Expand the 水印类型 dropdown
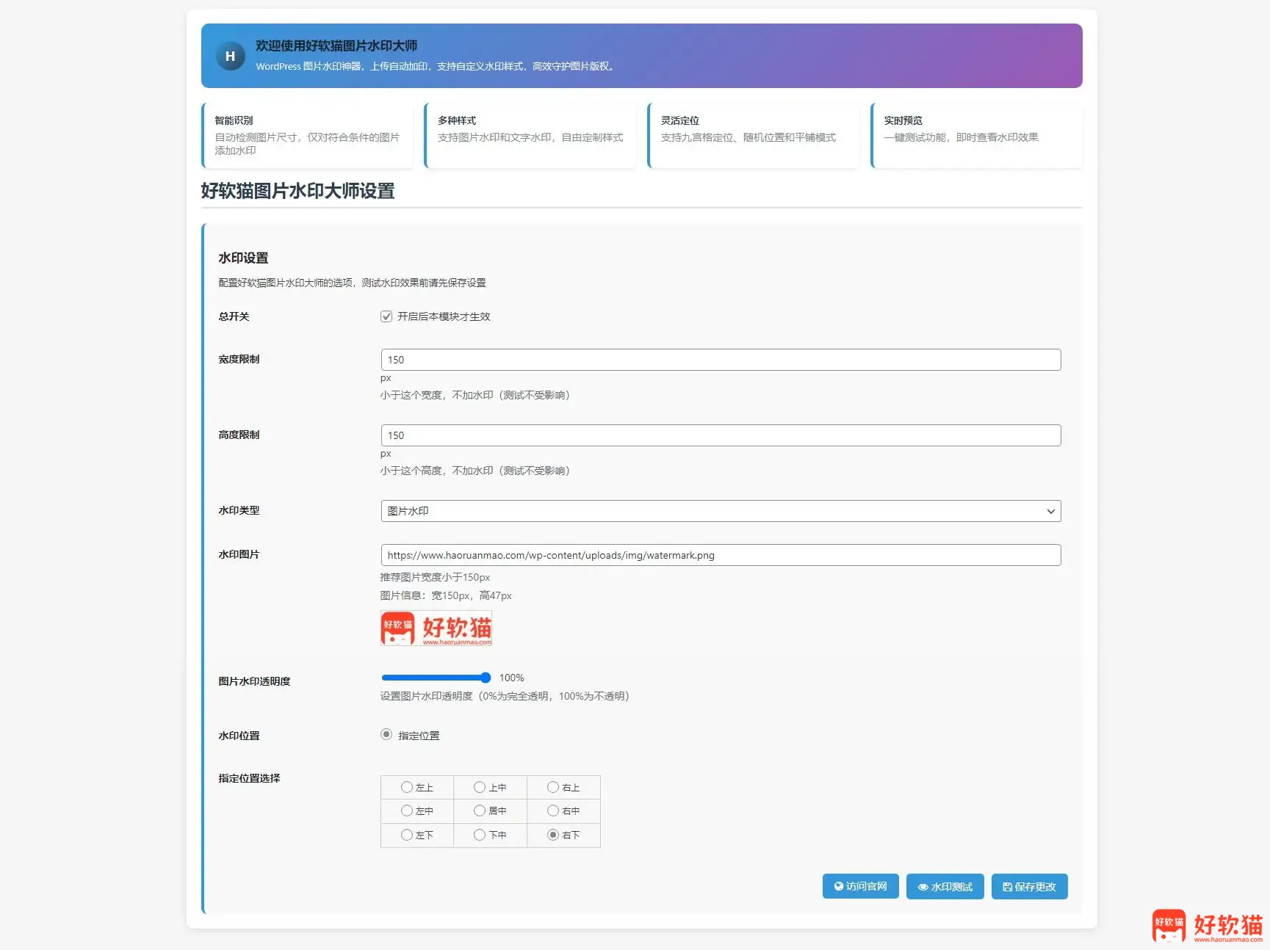This screenshot has height=950, width=1270. pyautogui.click(x=721, y=511)
